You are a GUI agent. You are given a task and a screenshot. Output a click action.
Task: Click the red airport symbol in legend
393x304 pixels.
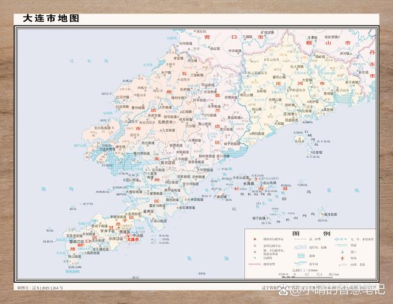(x=343, y=258)
